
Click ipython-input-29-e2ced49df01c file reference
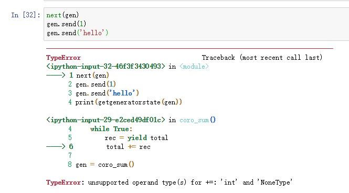105,120
